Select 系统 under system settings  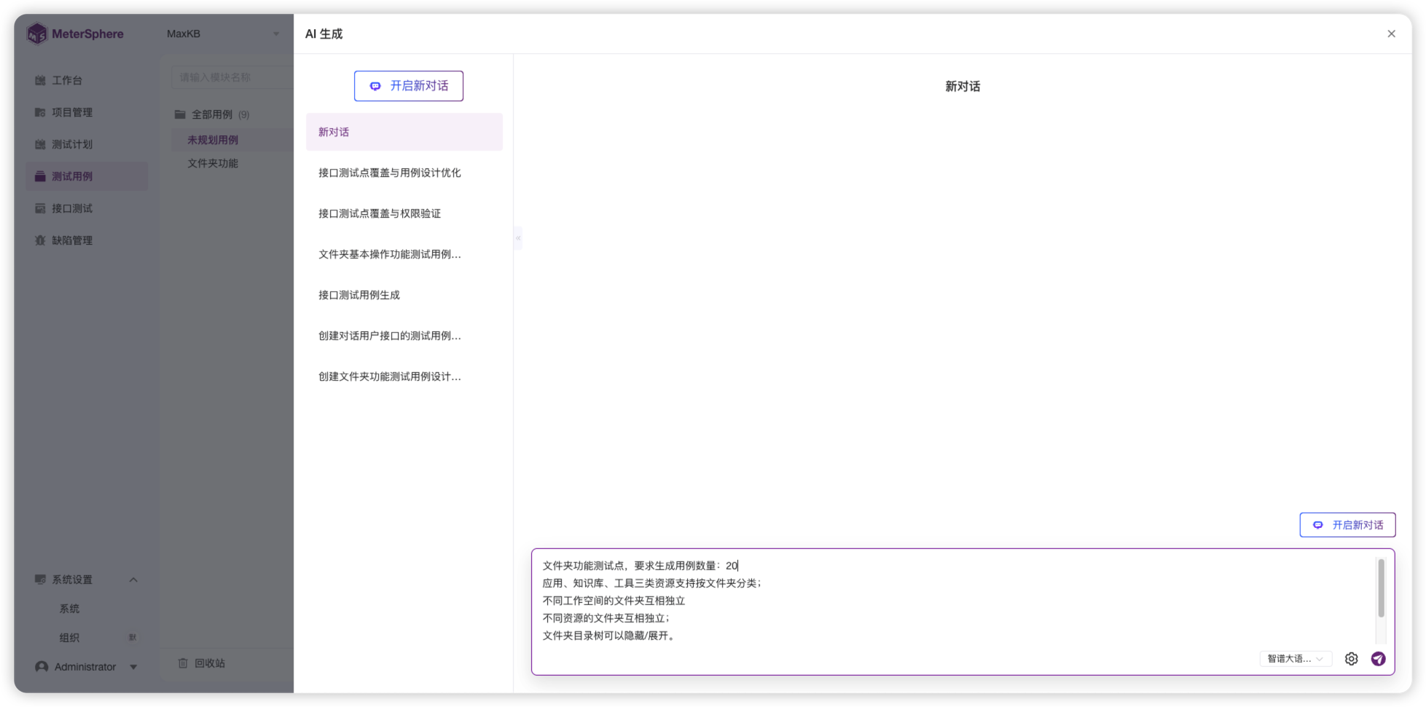point(69,608)
